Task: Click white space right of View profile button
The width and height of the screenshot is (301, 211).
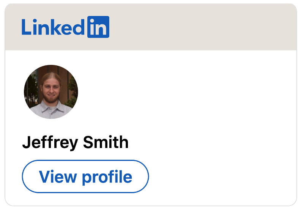Action: click(x=220, y=176)
